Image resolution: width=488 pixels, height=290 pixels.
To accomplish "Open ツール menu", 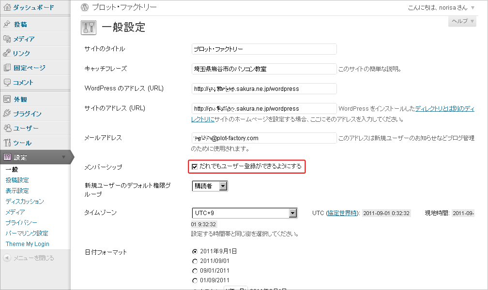I will [22, 143].
